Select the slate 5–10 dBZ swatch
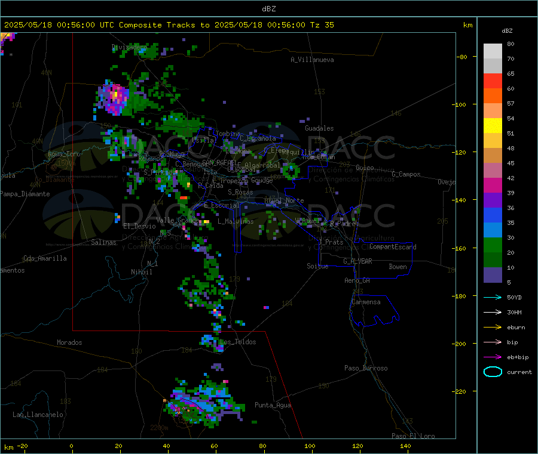 493,275
